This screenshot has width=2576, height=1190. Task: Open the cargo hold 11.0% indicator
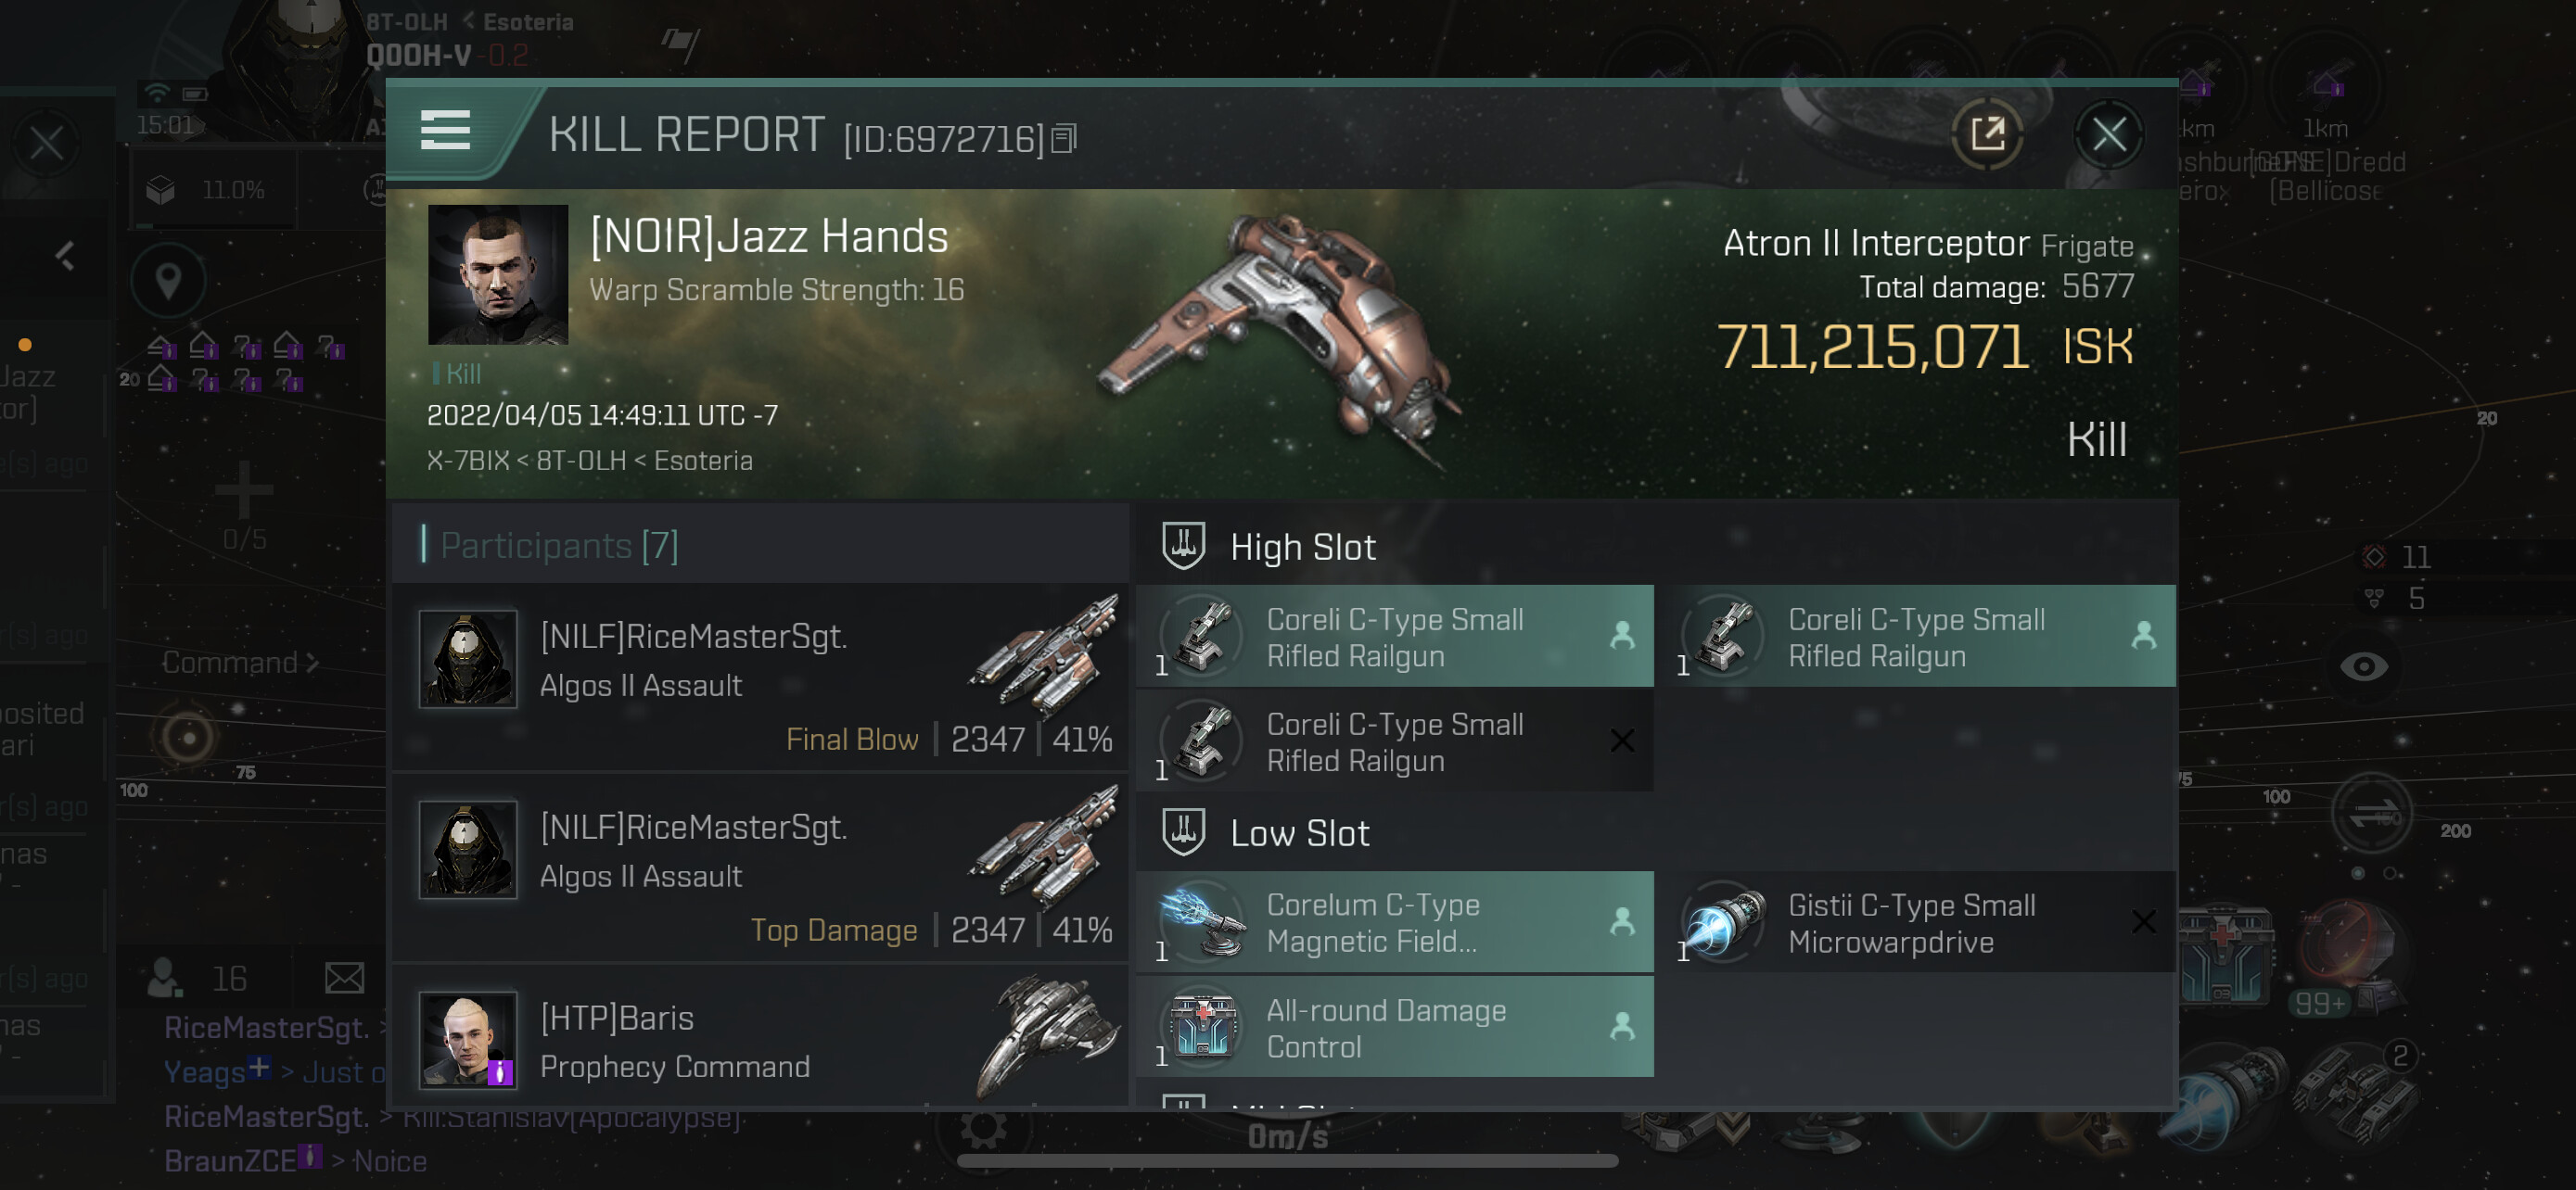212,190
